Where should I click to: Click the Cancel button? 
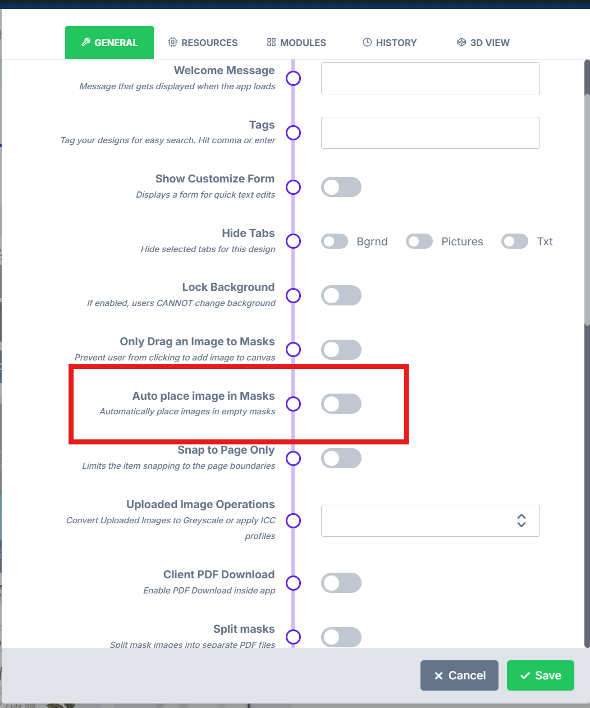click(459, 675)
